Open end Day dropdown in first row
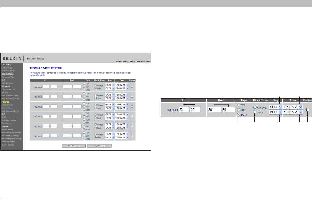The image size is (312, 200). pos(110,88)
